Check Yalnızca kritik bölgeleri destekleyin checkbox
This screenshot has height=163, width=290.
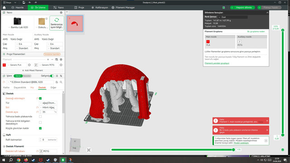pyautogui.click(x=40, y=122)
